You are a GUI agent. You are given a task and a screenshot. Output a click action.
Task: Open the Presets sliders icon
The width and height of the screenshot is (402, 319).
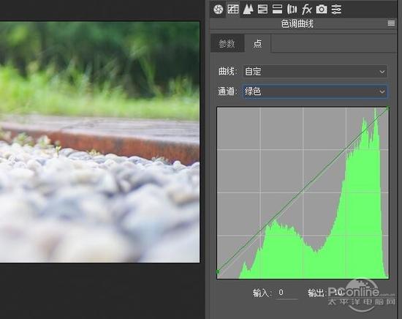coord(336,10)
